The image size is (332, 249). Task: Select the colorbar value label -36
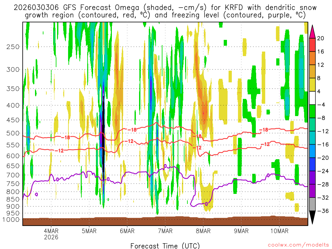pos(323,211)
